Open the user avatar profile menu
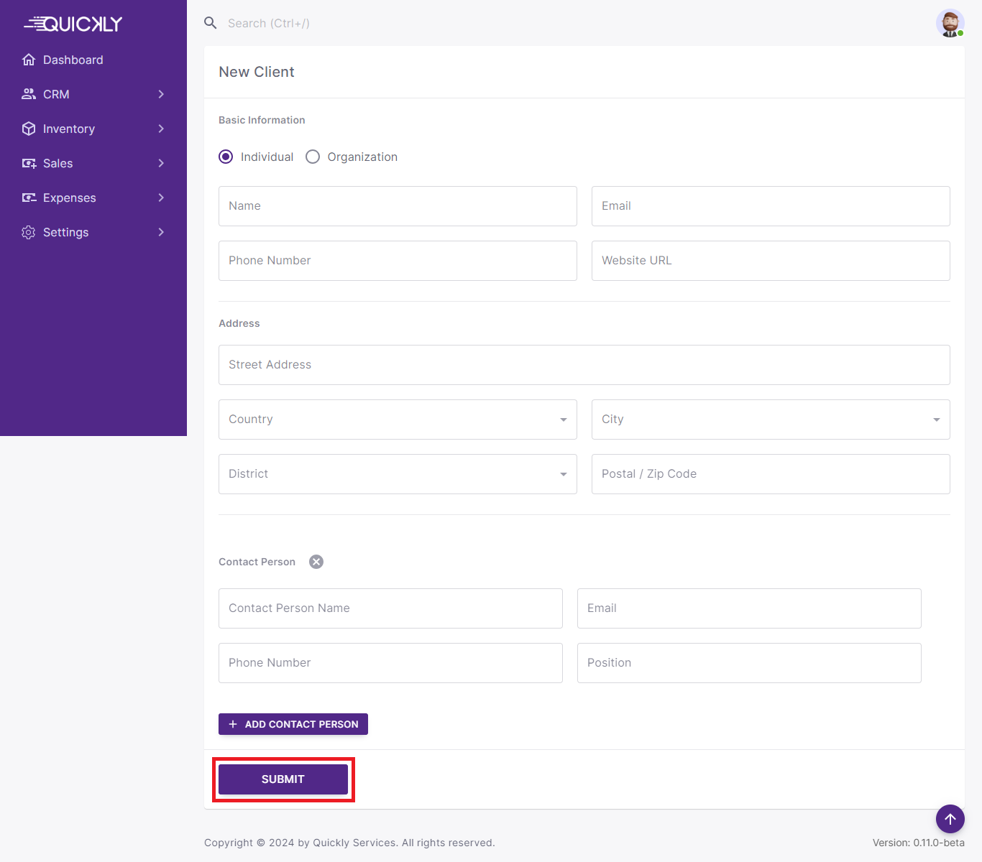This screenshot has height=862, width=982. point(950,23)
